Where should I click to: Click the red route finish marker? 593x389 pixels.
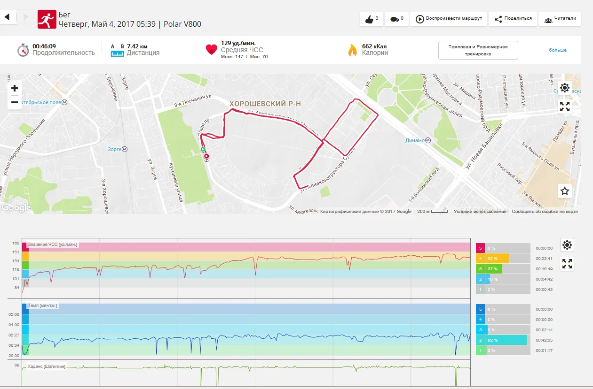206,156
